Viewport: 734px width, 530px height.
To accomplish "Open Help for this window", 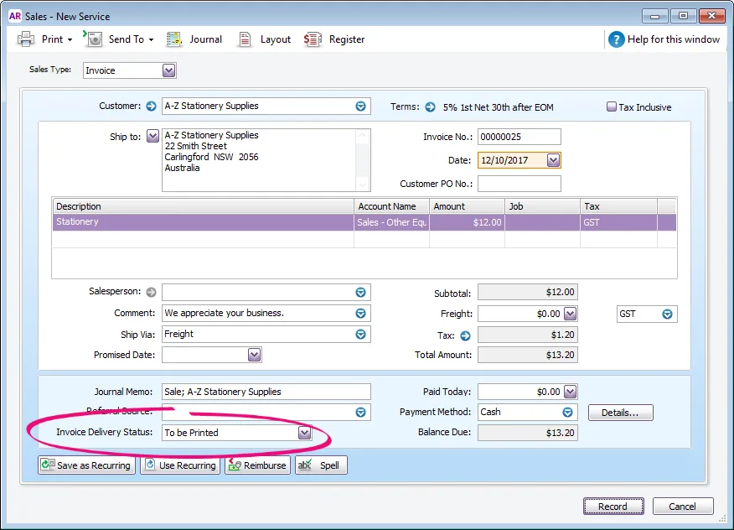I will coord(664,39).
